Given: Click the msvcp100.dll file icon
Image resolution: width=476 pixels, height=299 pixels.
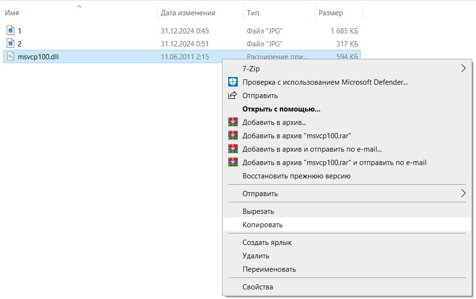Looking at the screenshot, I should [11, 56].
